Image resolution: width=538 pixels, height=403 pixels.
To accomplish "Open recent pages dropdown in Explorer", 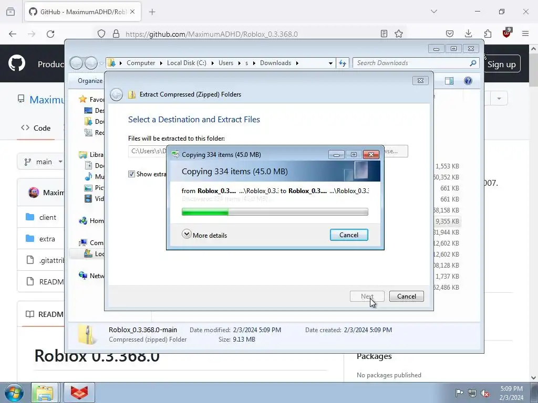I will pyautogui.click(x=101, y=63).
